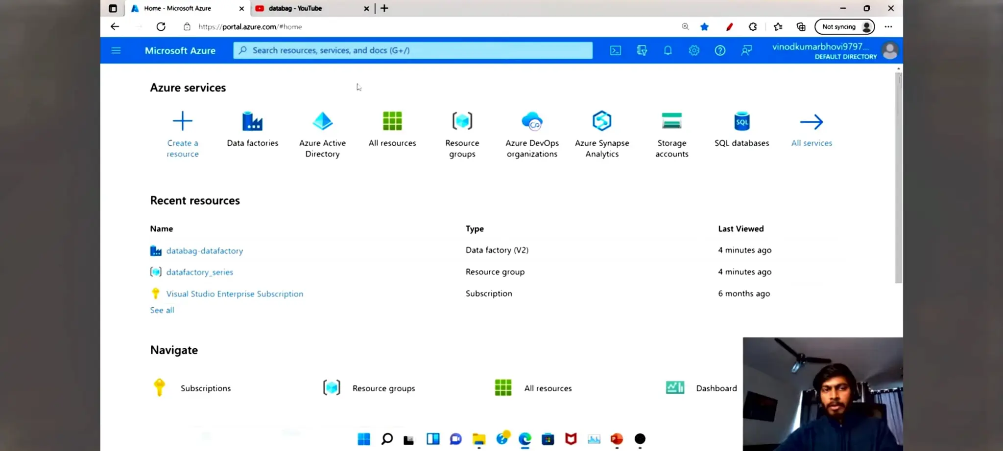Open browser collections icon
1003x451 pixels.
pos(801,26)
